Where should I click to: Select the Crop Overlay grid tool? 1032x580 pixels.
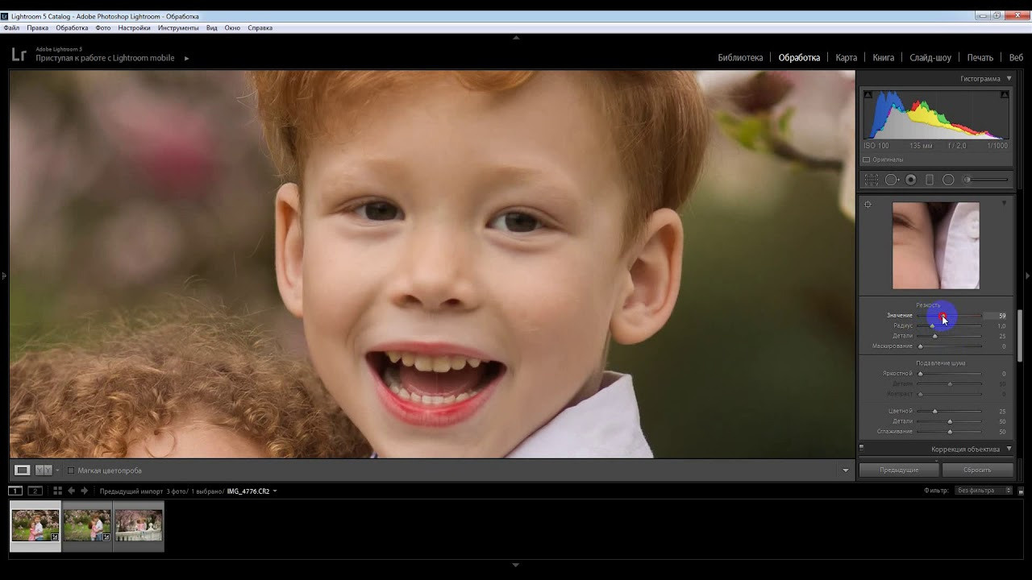872,180
